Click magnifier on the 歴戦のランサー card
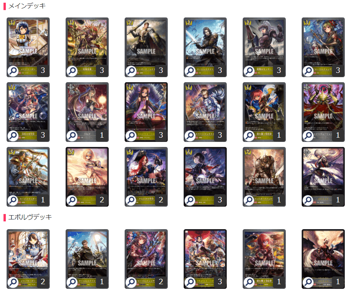Screen dimensions: 351x297 click(x=249, y=71)
